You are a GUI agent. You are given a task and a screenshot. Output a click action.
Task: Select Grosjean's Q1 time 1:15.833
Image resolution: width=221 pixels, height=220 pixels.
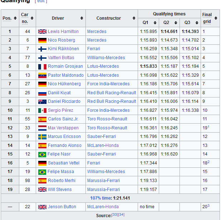pos(148,66)
